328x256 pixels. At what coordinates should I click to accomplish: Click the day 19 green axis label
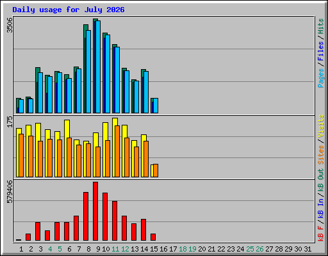(192, 249)
